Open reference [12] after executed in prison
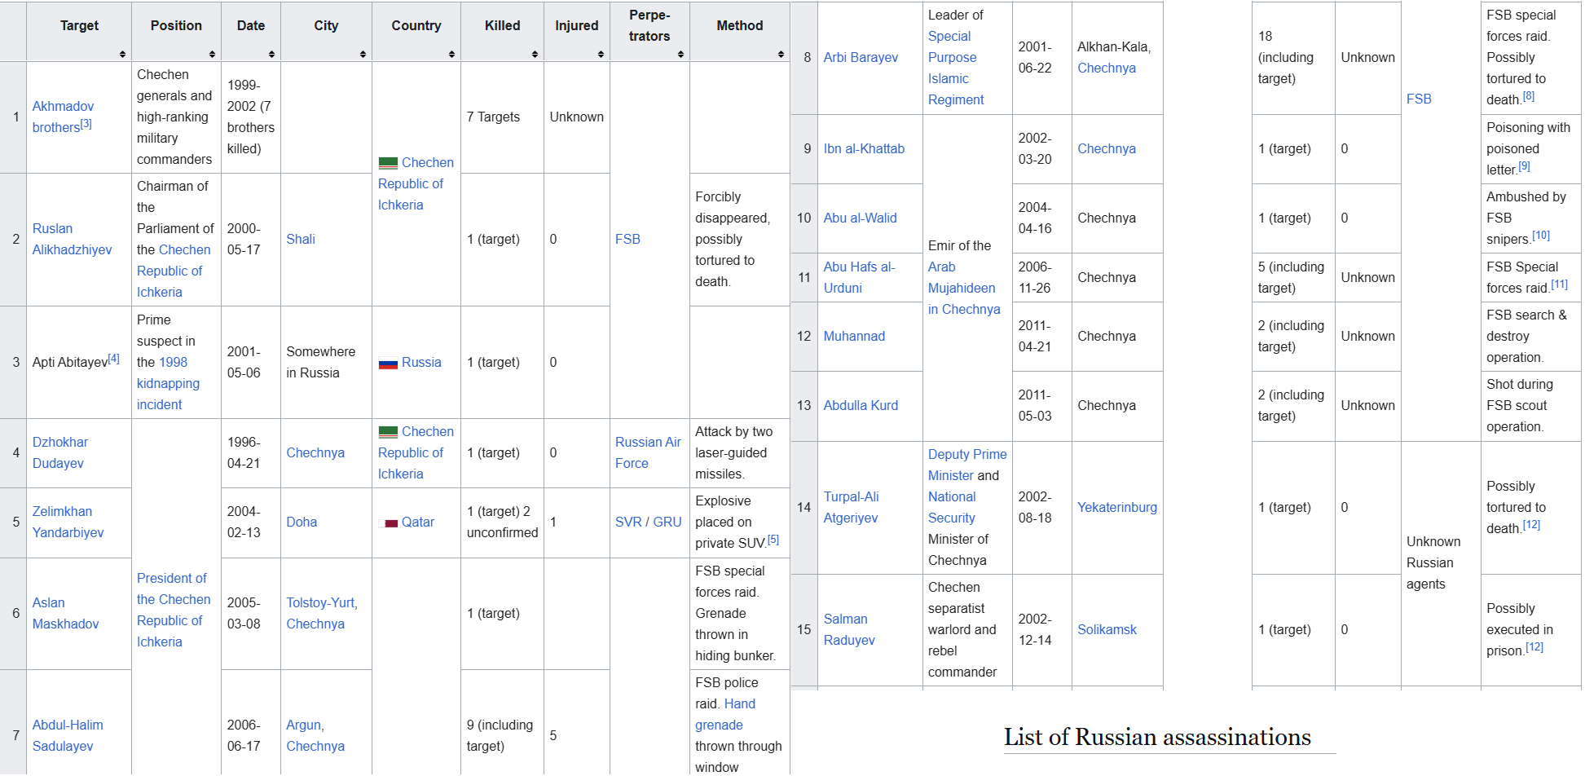Screen dimensions: 1585x776 (1534, 647)
